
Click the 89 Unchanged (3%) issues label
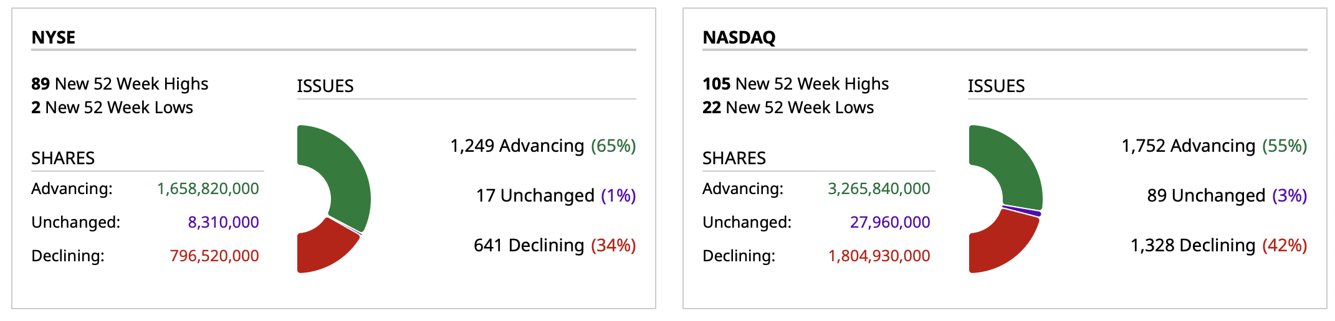pyautogui.click(x=1227, y=195)
